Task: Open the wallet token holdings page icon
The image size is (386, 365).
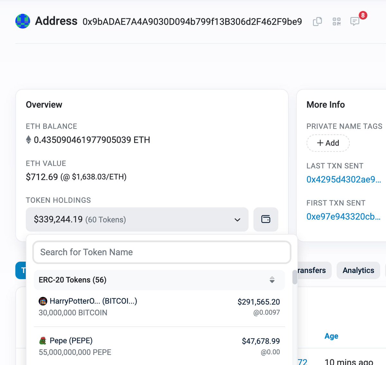Action: (266, 219)
